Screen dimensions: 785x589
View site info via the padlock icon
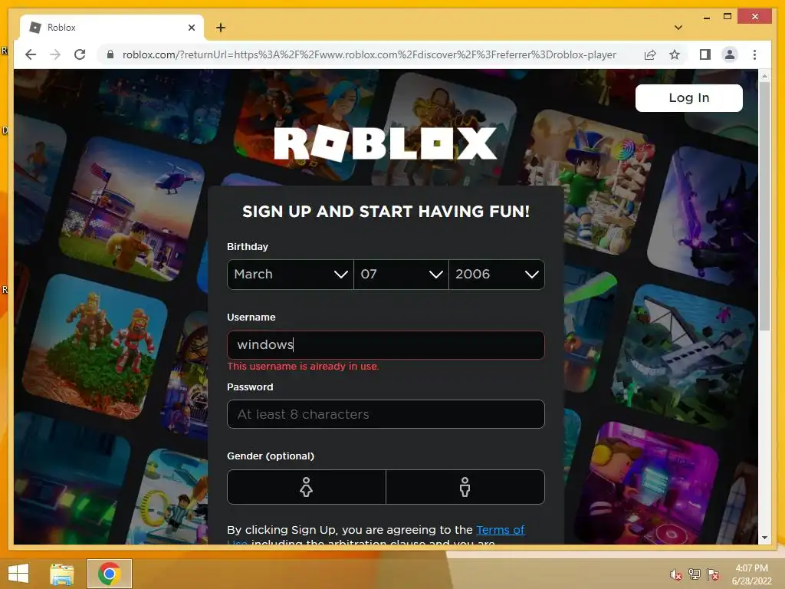110,54
